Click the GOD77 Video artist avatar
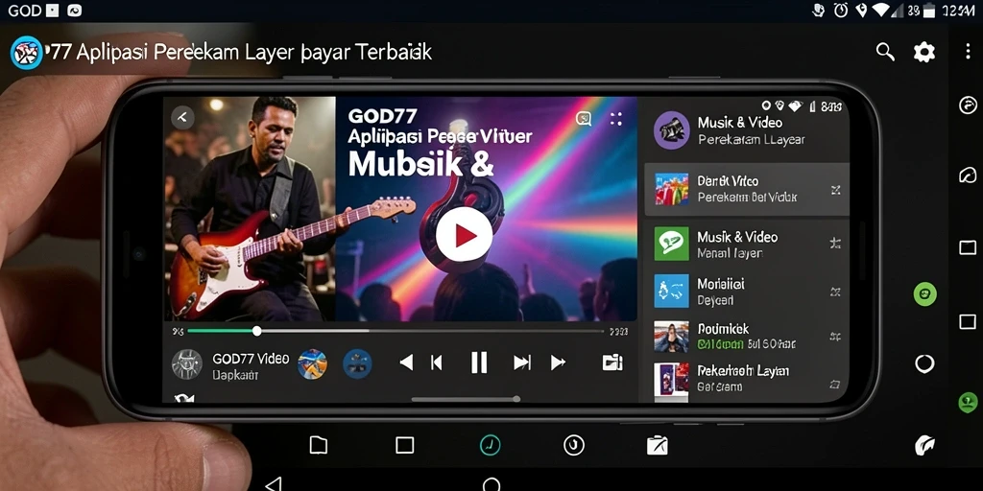Image resolution: width=983 pixels, height=491 pixels. click(x=187, y=364)
